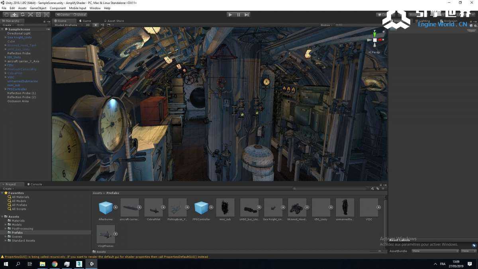478x269 pixels.
Task: Click the Pause button
Action: tap(239, 15)
